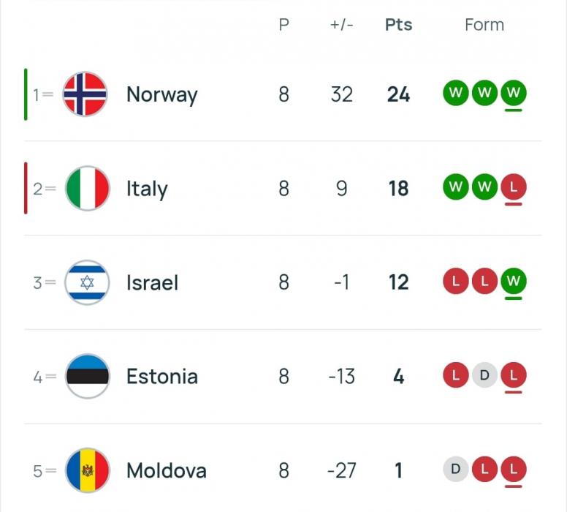Click Estonia's grey draw form badge
The image size is (567, 512).
point(484,376)
